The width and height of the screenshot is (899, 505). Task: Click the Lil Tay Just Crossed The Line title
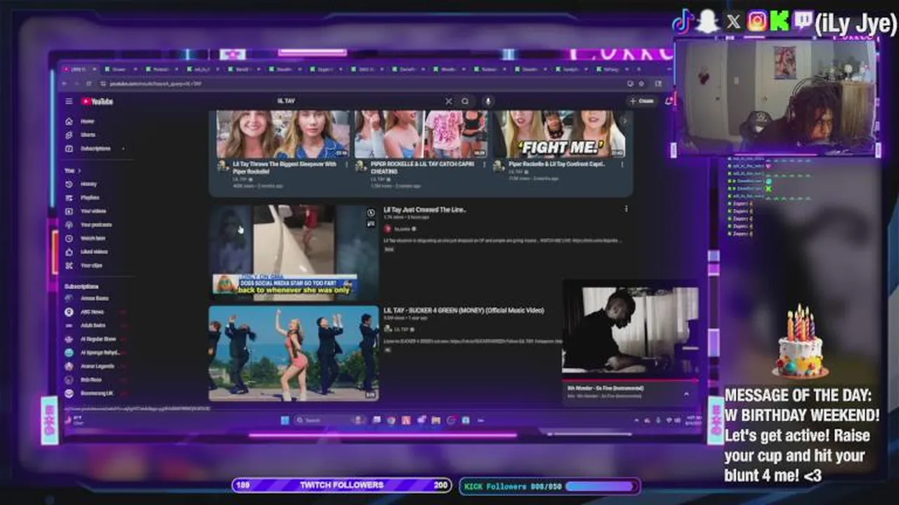point(425,210)
